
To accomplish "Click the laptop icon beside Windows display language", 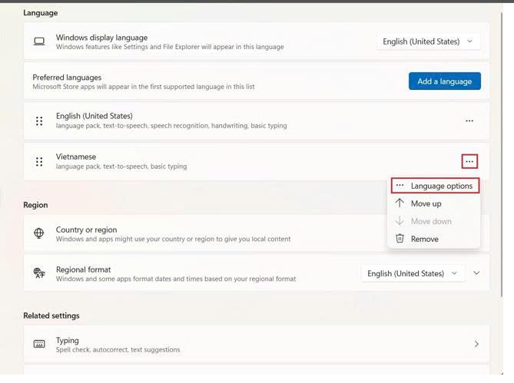I will coord(39,41).
